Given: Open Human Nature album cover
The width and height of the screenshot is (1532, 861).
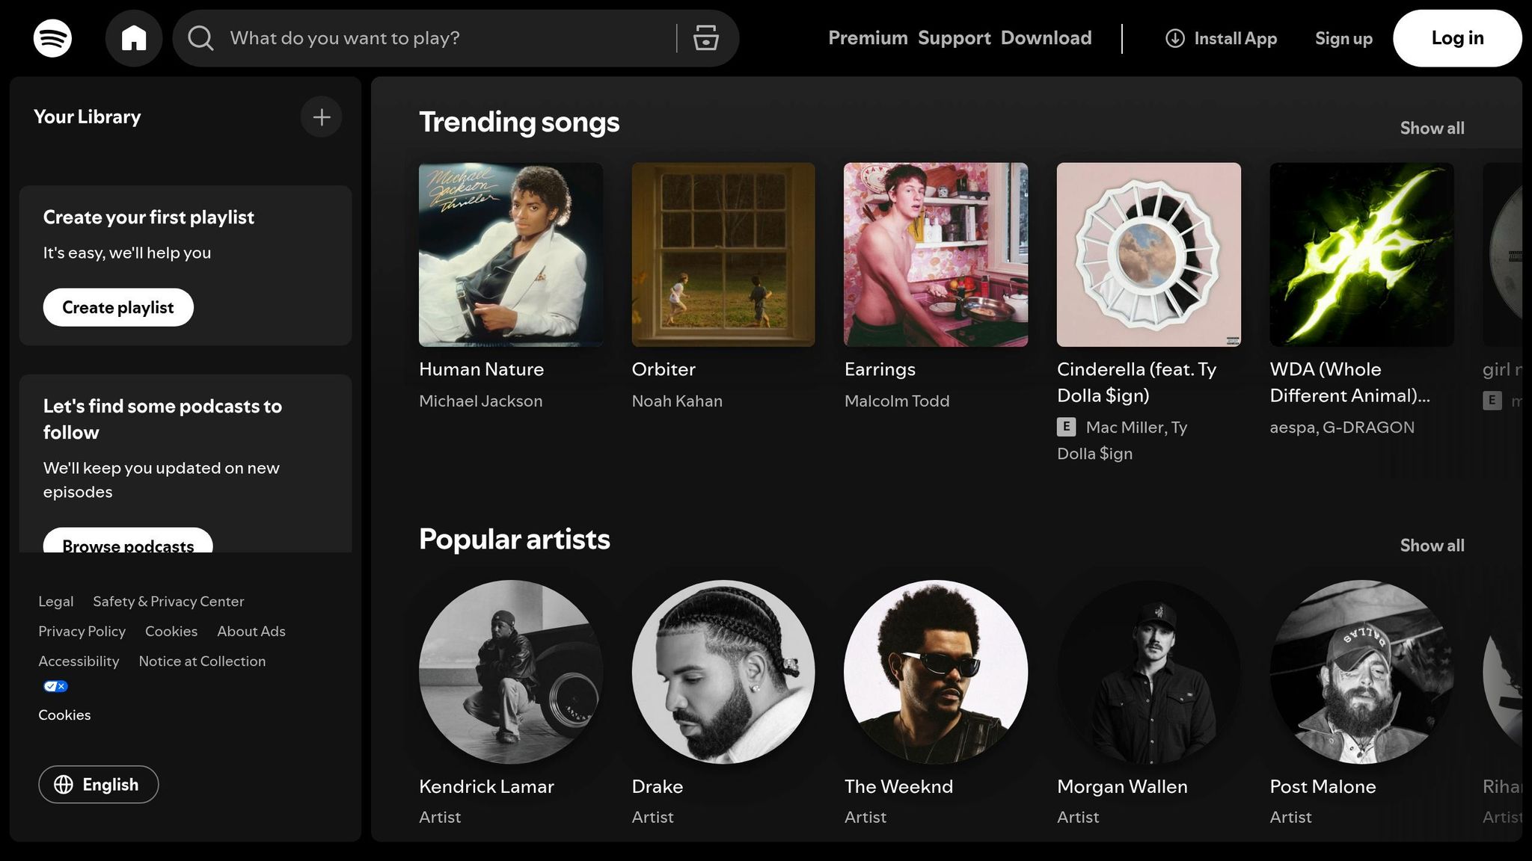Looking at the screenshot, I should (511, 255).
